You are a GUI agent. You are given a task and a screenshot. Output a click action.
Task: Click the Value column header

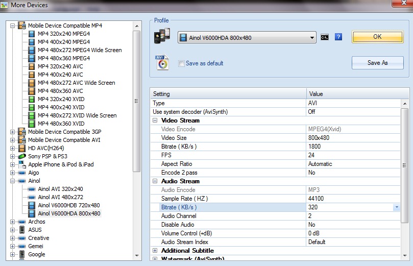pyautogui.click(x=358, y=94)
